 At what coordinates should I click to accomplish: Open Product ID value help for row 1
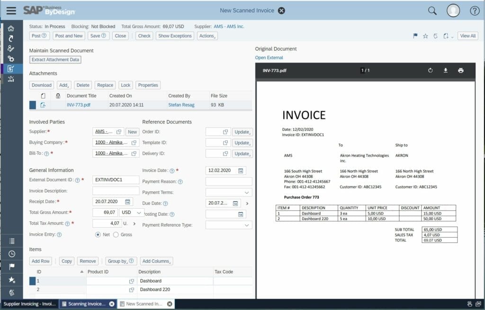[x=132, y=281]
